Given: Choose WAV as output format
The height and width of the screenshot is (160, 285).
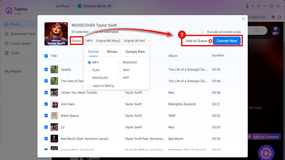Looking at the screenshot, I should point(120,70).
